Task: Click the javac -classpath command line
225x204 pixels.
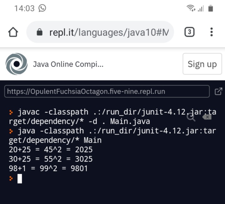Action: (x=112, y=117)
